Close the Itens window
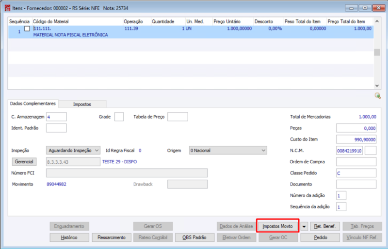 379,8
